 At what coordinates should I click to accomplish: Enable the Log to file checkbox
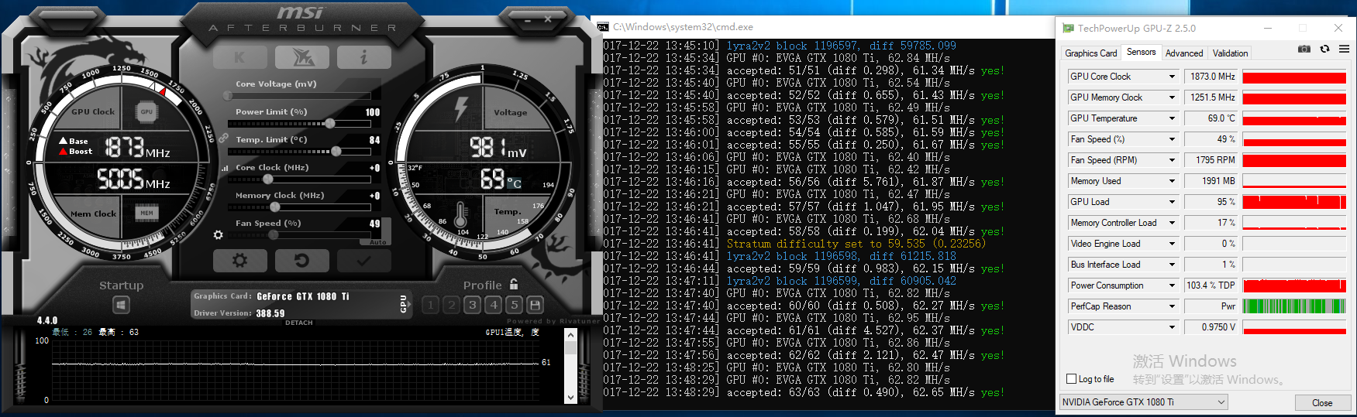[1072, 379]
